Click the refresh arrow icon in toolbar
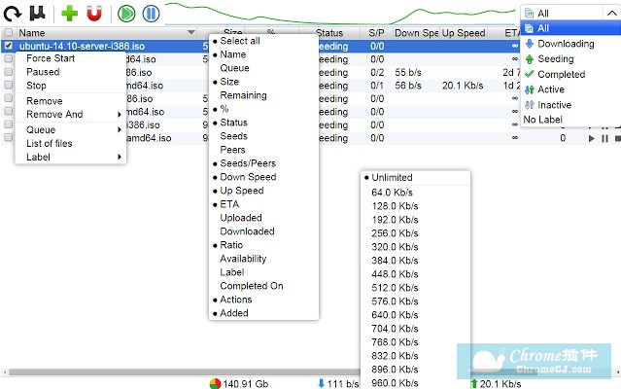This screenshot has height=389, width=621. tap(12, 13)
